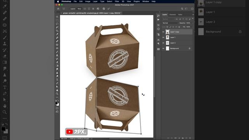The width and height of the screenshot is (249, 140).
Task: Collapse the Layers panel via double arrows
Action: pos(193,12)
